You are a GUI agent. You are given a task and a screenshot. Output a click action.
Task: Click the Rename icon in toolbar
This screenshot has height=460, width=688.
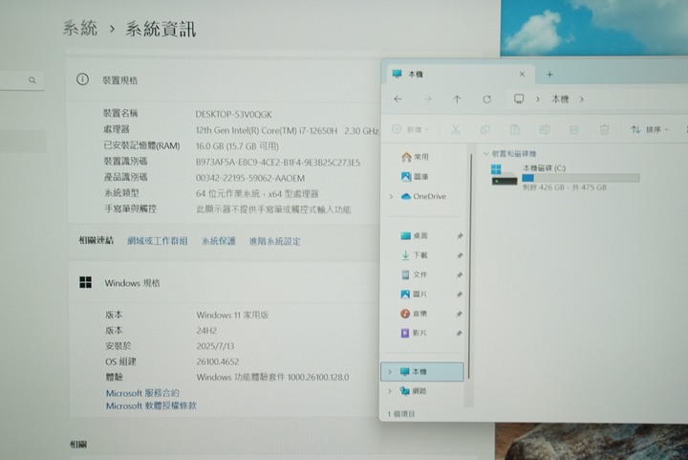[x=545, y=129]
